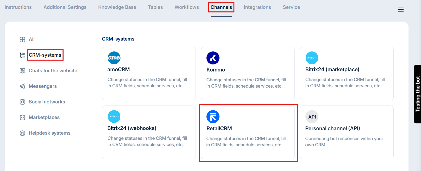Click the RetailCRM logo icon
Image resolution: width=421 pixels, height=171 pixels.
point(213,117)
